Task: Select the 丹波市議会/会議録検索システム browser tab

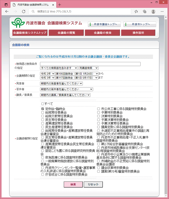Action: pyautogui.click(x=34, y=5)
